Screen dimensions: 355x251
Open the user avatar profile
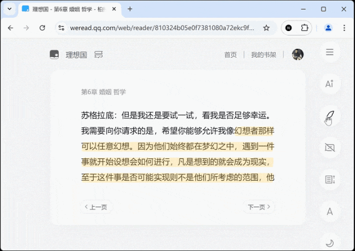[x=298, y=54]
